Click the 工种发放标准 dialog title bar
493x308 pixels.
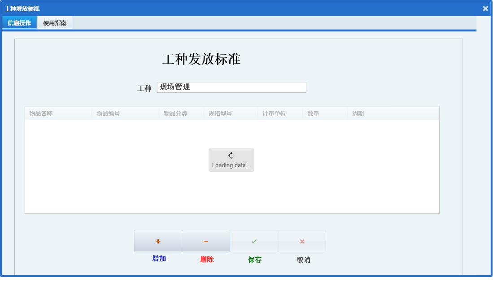pyautogui.click(x=22, y=8)
